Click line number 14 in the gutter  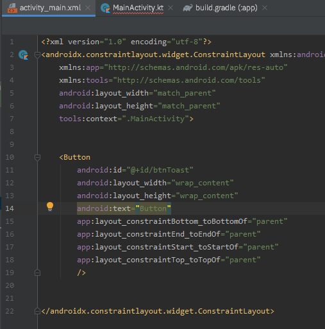10,208
